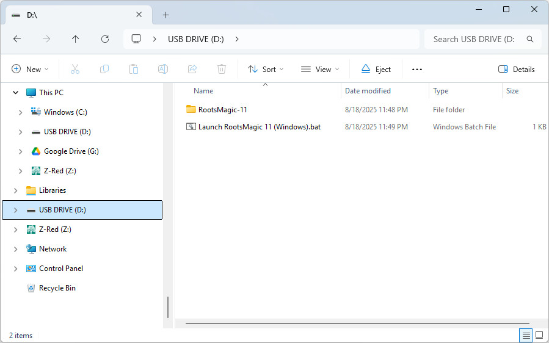Select Control Panel in navigation pane

pos(61,269)
